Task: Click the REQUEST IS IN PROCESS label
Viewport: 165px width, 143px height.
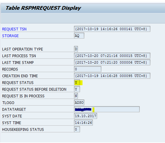Action: coord(23,96)
